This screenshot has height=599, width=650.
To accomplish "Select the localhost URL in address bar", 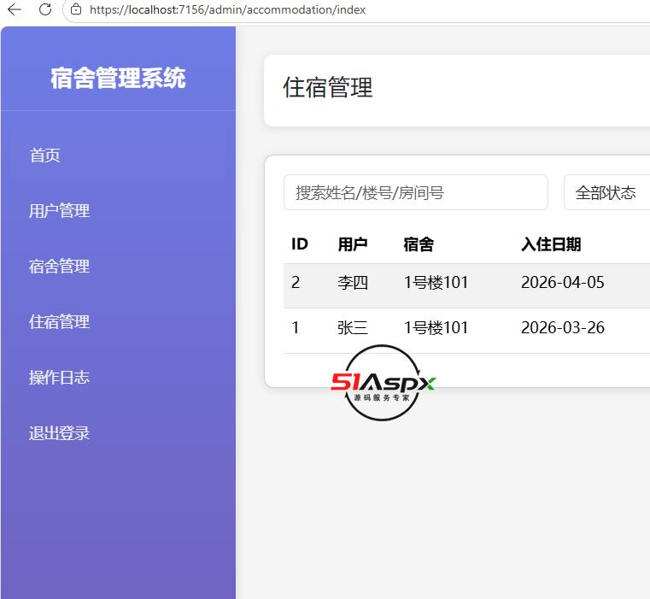I will [x=227, y=9].
